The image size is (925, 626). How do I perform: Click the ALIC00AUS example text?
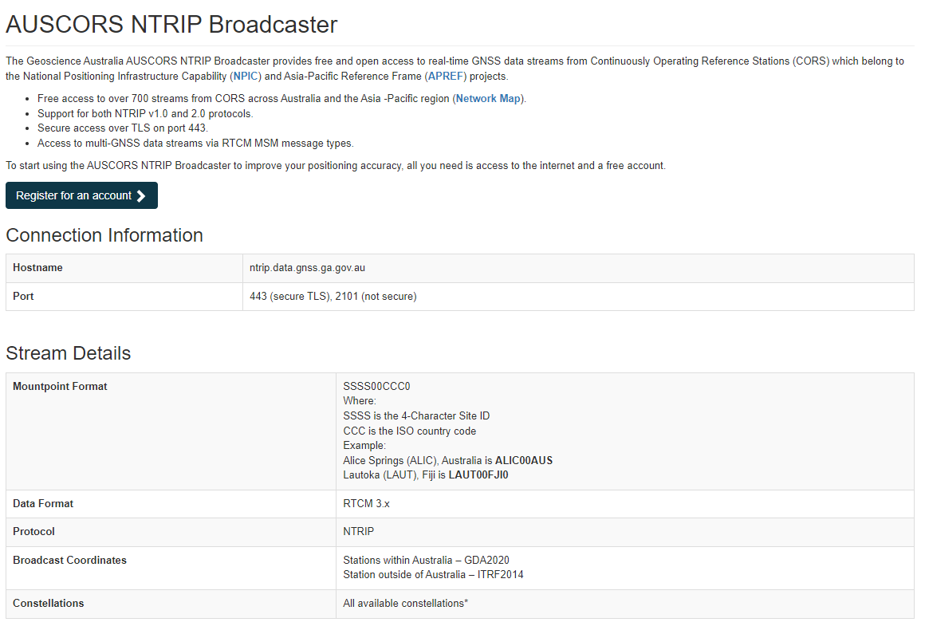click(524, 460)
